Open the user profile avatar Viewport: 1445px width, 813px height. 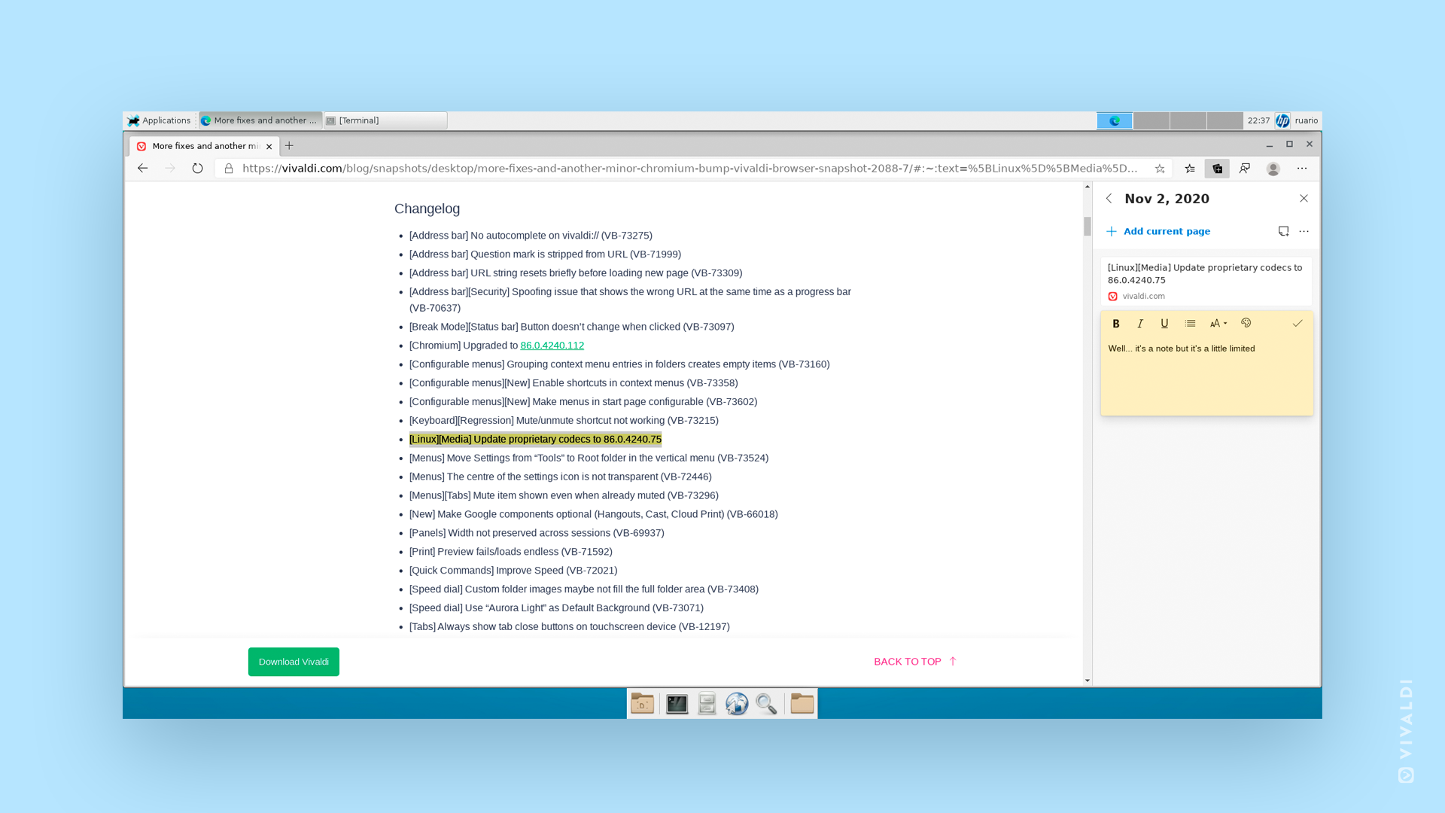pyautogui.click(x=1273, y=169)
